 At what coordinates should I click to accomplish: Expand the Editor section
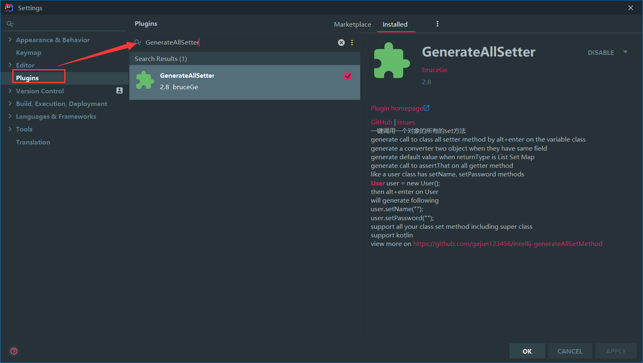pyautogui.click(x=10, y=65)
